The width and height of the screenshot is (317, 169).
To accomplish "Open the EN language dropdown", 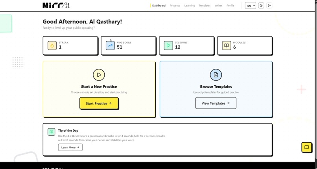I will coord(250,6).
